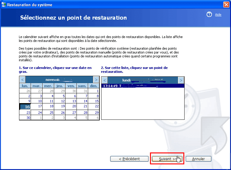Click the help question mark icon
Image resolution: width=231 pixels, height=170 pixels.
209,14
